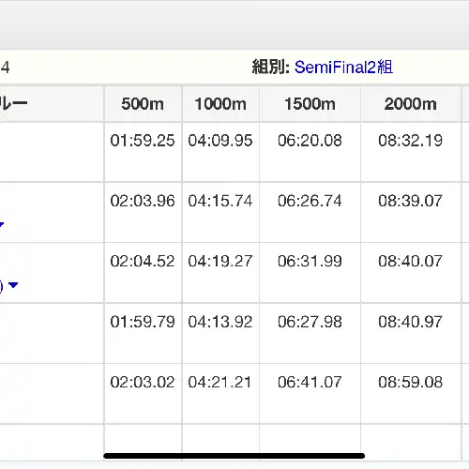Expand the dropdown arrow in third row

[x=13, y=285]
